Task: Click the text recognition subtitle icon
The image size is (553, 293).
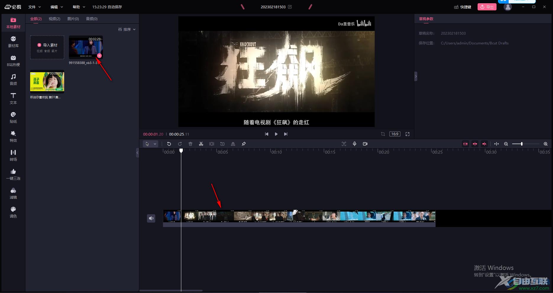Action: pyautogui.click(x=344, y=144)
